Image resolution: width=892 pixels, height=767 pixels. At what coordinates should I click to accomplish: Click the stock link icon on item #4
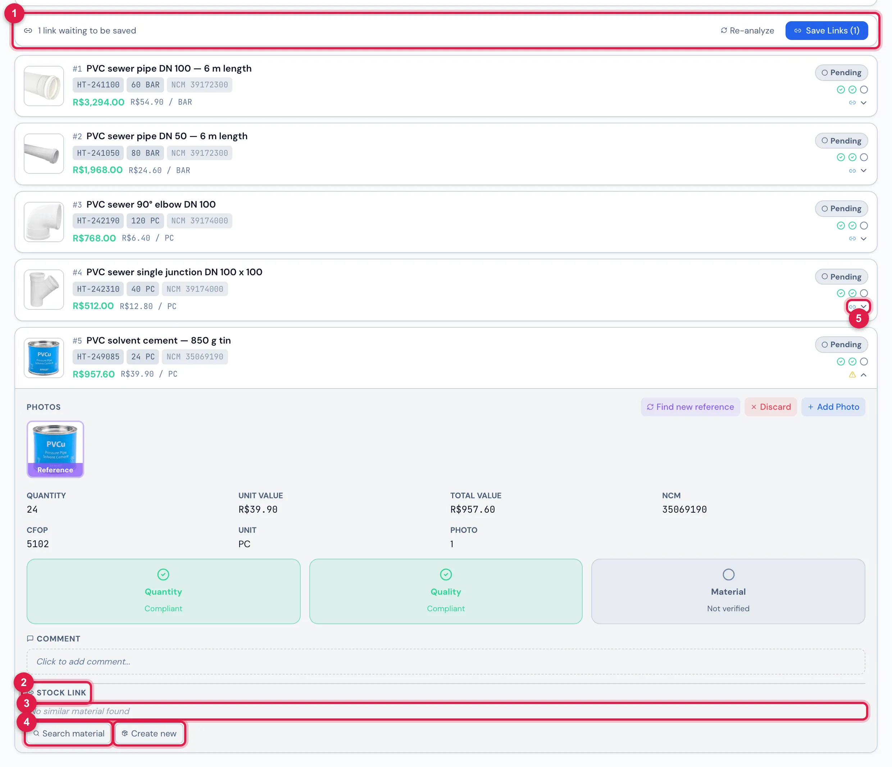pyautogui.click(x=852, y=307)
